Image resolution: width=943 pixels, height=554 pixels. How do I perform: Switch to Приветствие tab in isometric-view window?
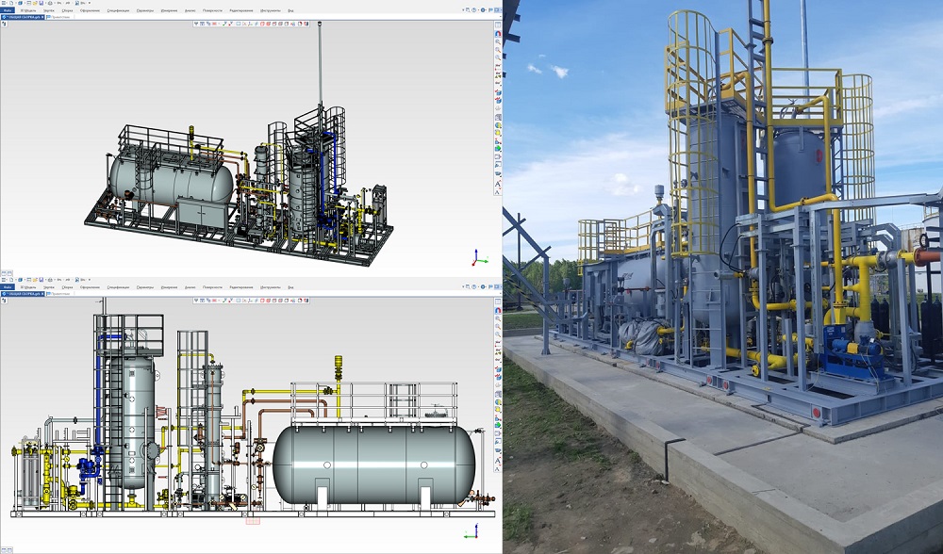[x=58, y=17]
